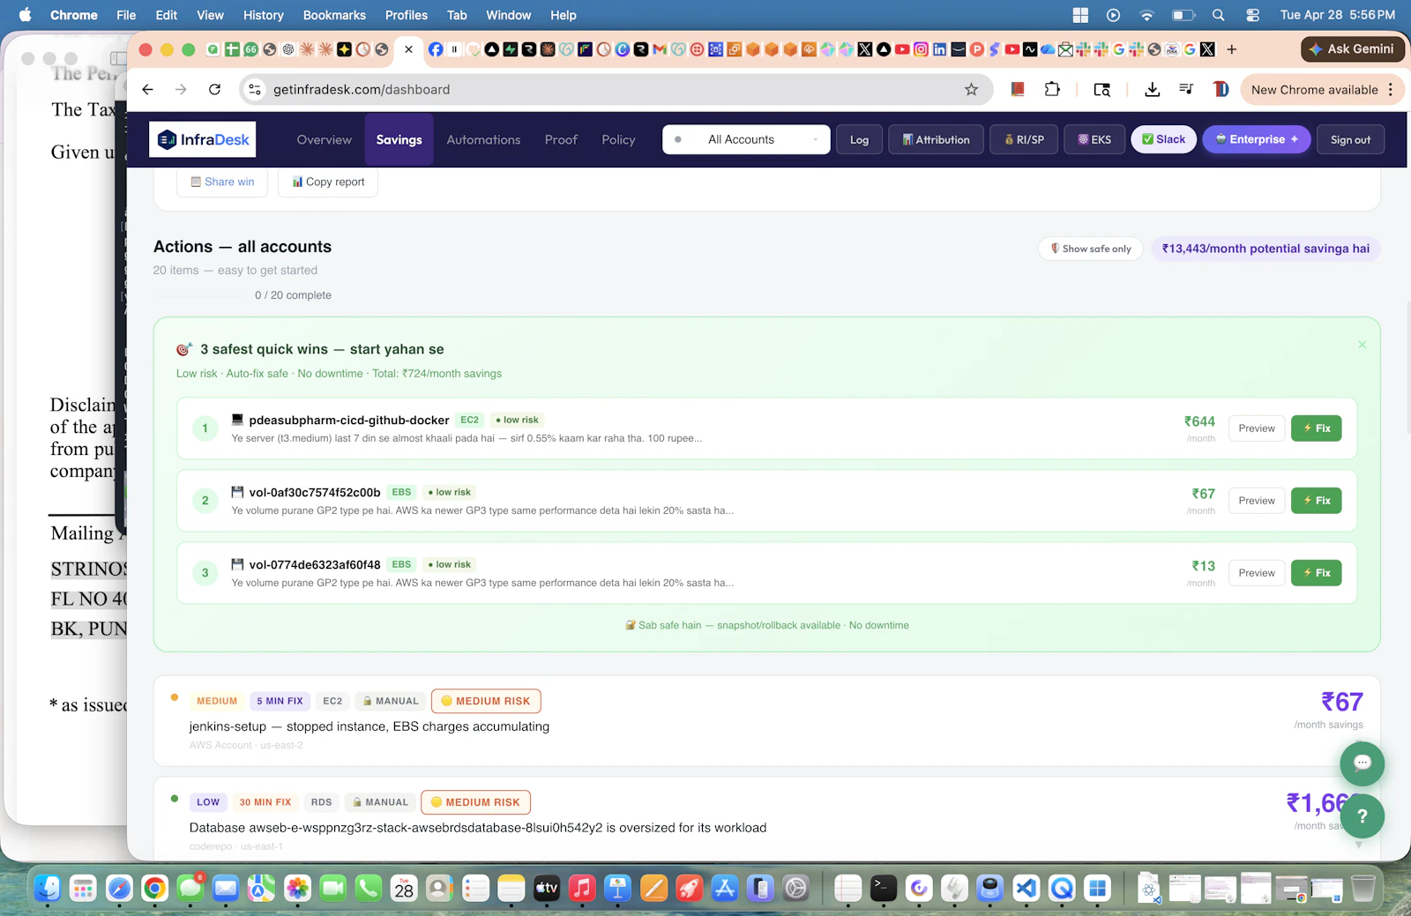This screenshot has width=1411, height=916.
Task: Open Visual Studio Code from the Dock
Action: point(1026,888)
